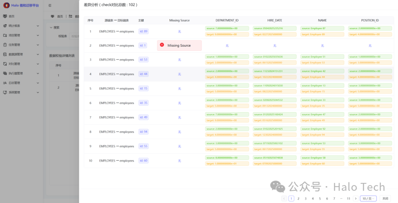Expand the 数据源管理 menu chevron
Image resolution: width=398 pixels, height=203 pixels.
coord(38,54)
